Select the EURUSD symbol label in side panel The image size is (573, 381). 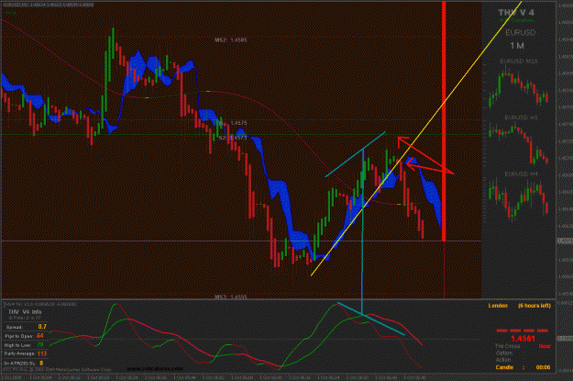521,32
